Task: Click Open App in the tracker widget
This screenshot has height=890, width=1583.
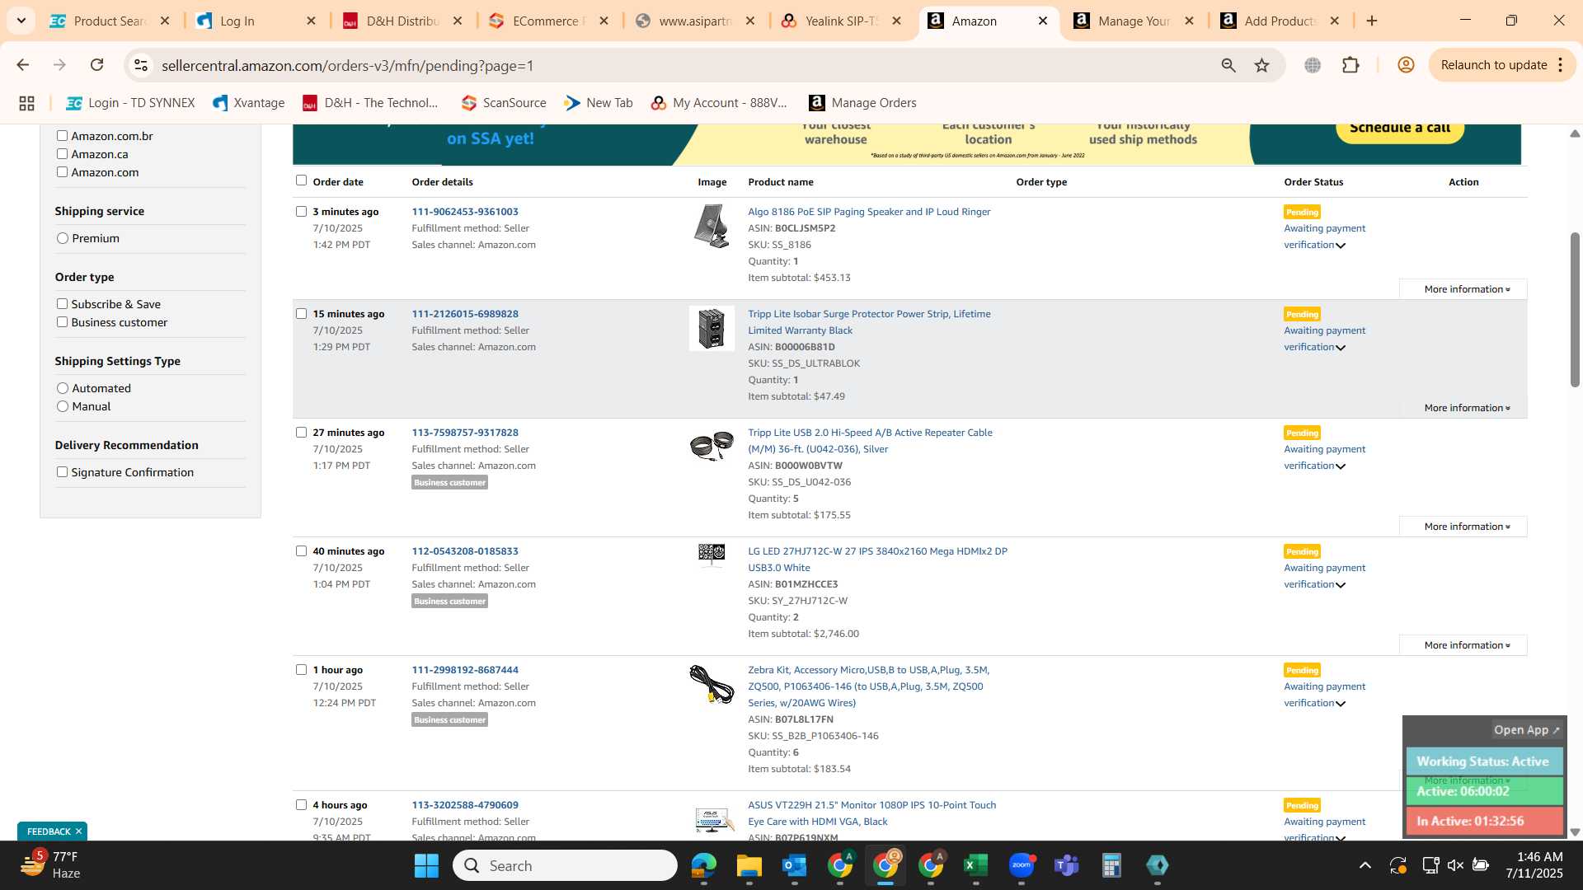Action: (x=1526, y=730)
